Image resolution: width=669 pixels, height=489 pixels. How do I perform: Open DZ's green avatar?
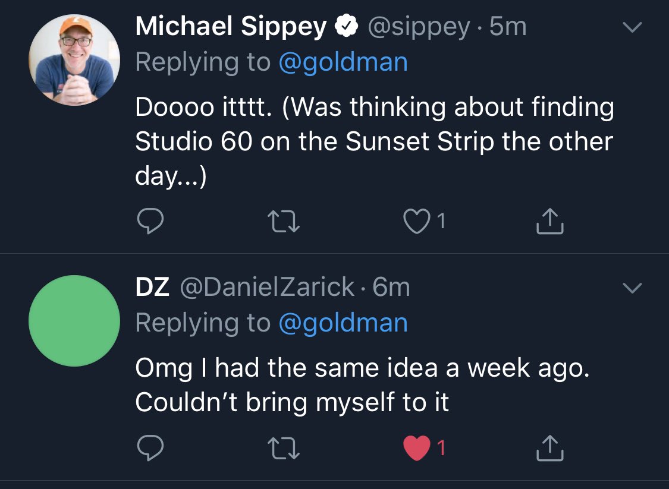coord(74,320)
